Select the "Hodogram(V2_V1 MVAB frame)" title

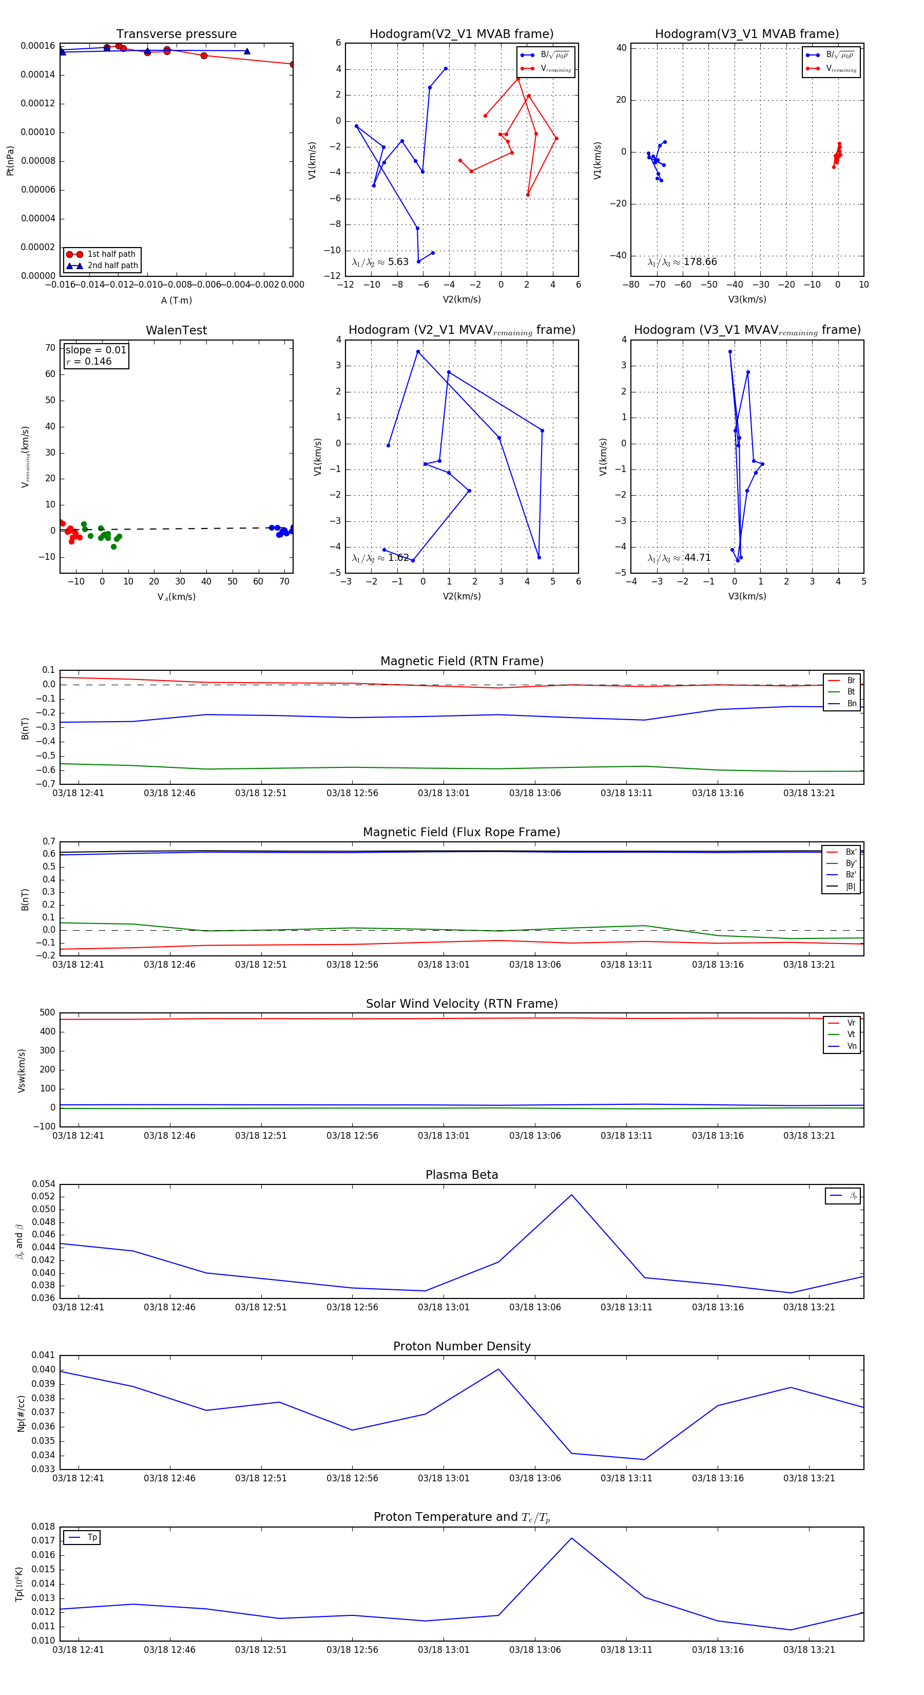pos(461,34)
